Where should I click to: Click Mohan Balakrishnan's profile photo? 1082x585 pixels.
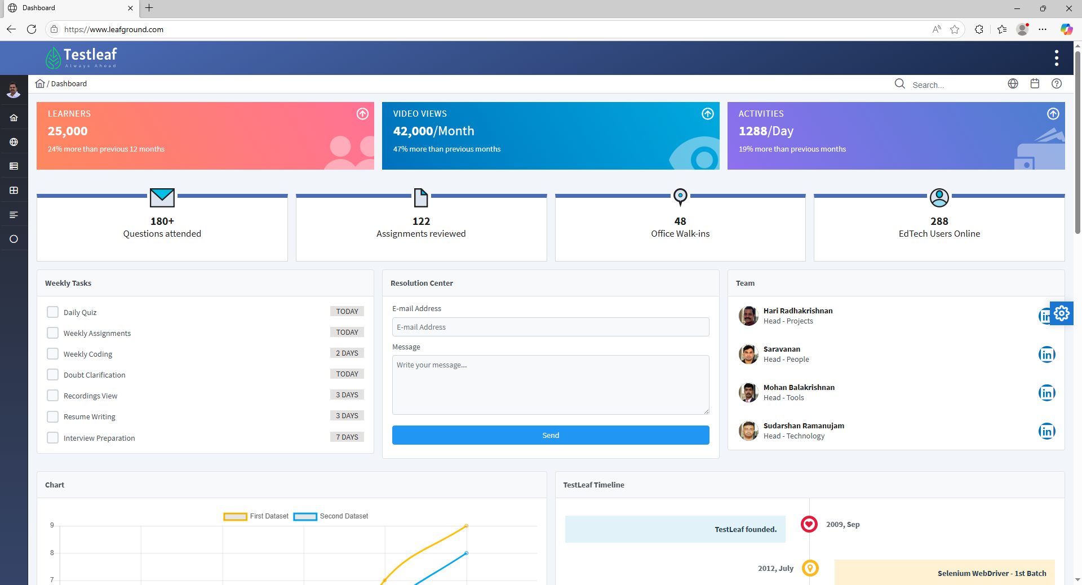click(748, 392)
